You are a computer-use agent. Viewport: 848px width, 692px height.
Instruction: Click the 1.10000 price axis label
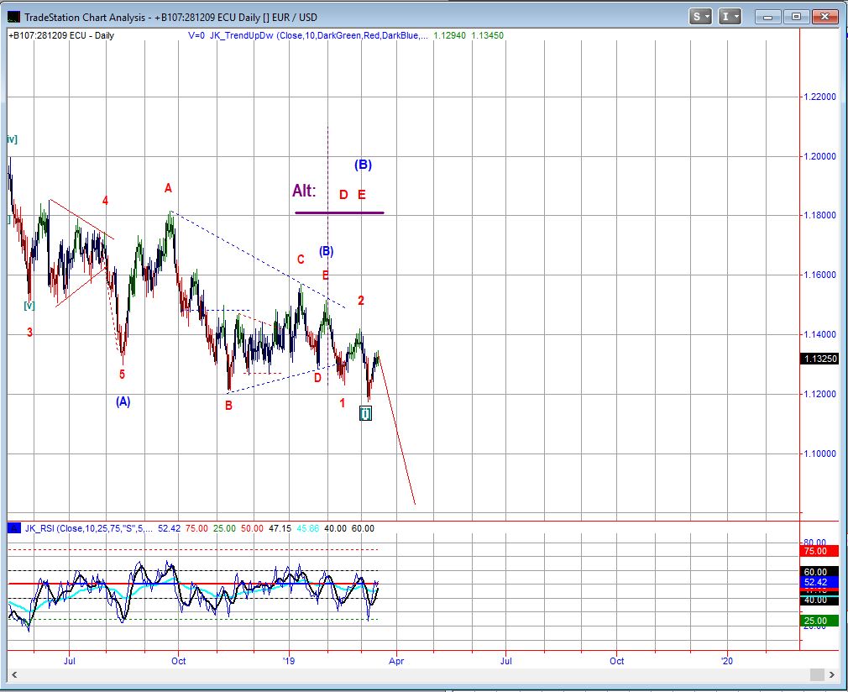coord(820,454)
